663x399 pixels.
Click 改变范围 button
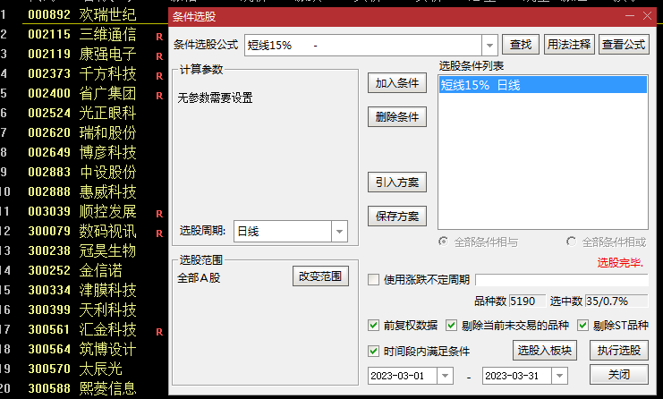[320, 276]
